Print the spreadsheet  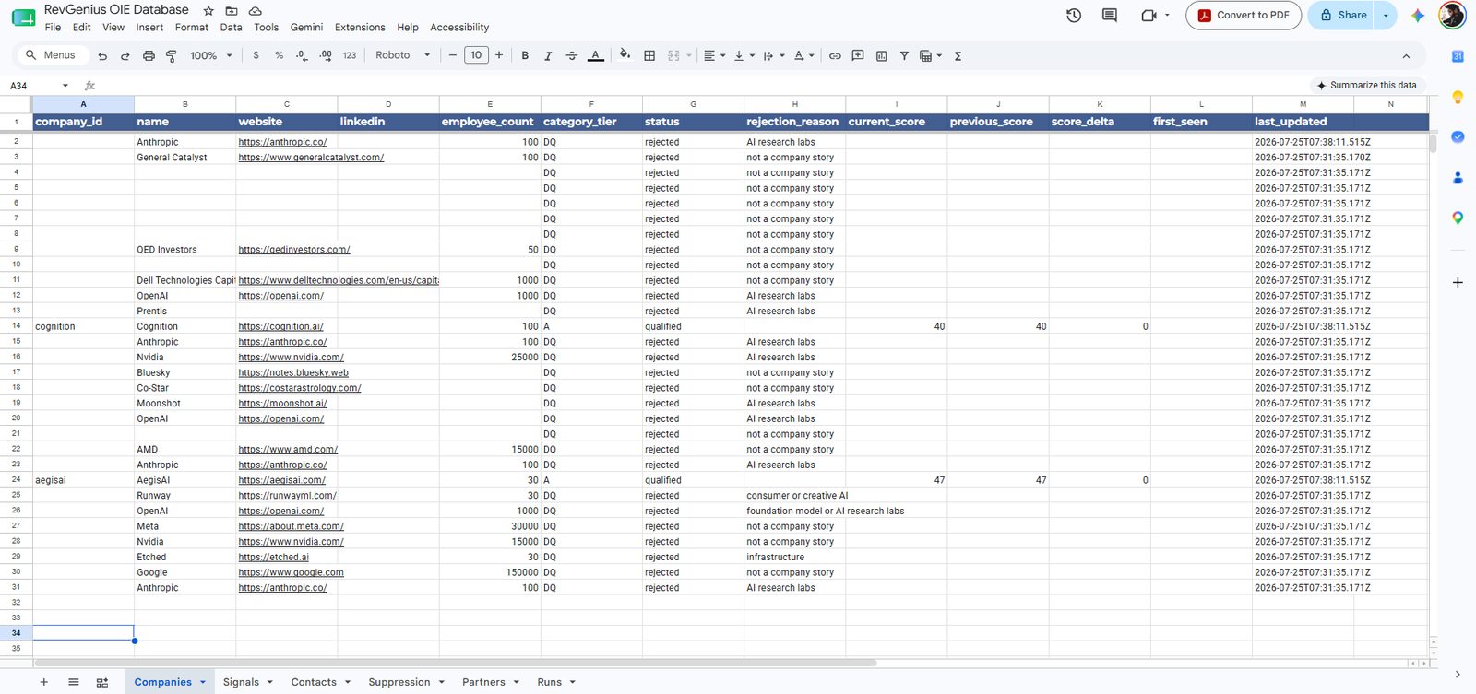point(149,55)
